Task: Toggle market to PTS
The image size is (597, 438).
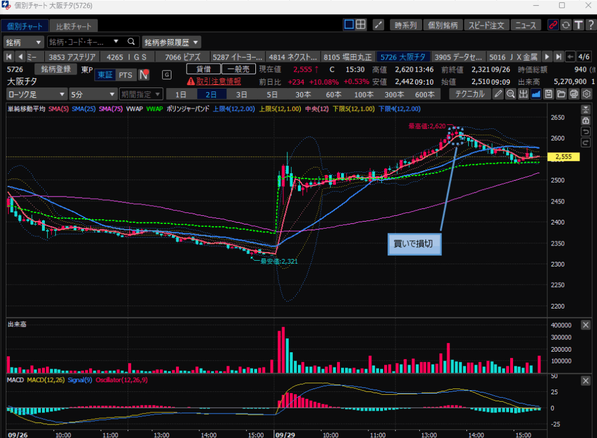Action: click(125, 75)
